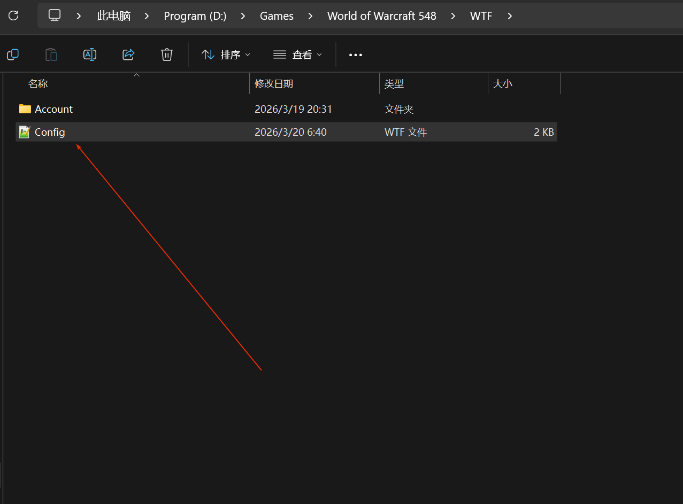Select the Account folder
The width and height of the screenshot is (683, 504).
pos(53,109)
